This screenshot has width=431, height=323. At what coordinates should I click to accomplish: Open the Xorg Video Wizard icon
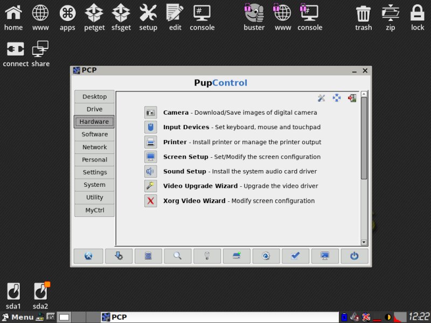(x=151, y=201)
